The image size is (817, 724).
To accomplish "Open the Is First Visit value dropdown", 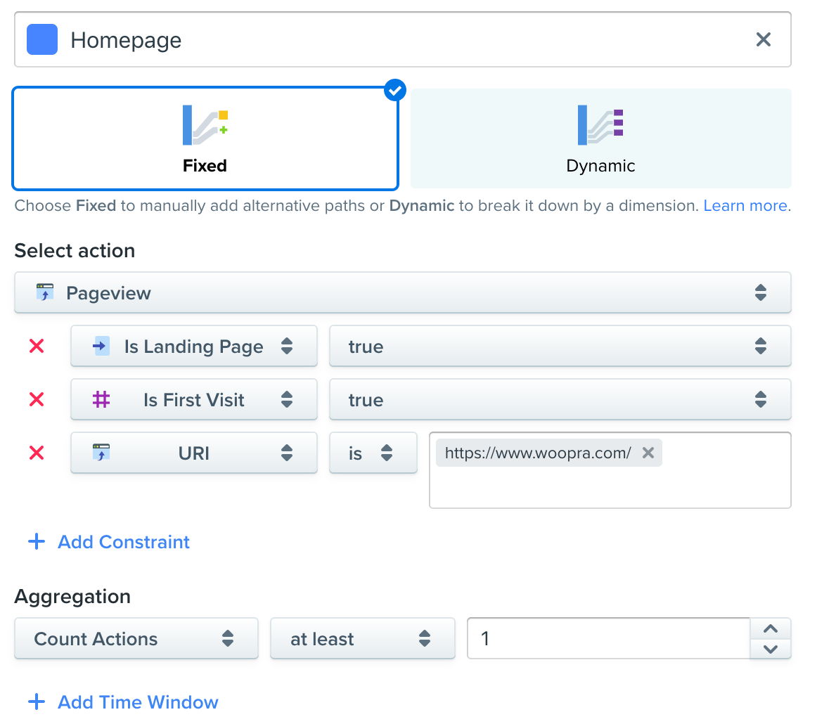I will pos(560,400).
